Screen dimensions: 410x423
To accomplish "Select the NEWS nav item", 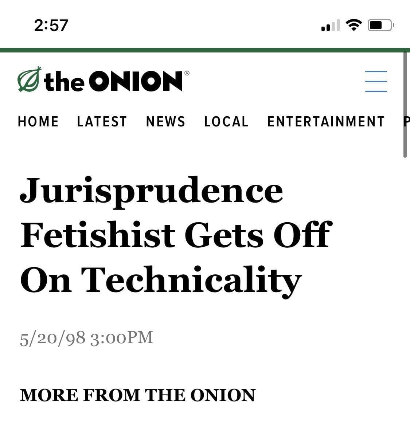I will 165,122.
